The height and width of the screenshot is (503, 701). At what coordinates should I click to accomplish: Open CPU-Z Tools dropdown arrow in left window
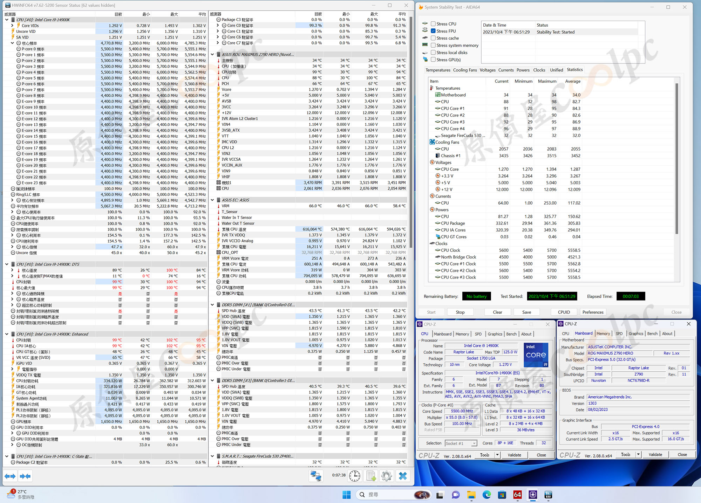(497, 455)
